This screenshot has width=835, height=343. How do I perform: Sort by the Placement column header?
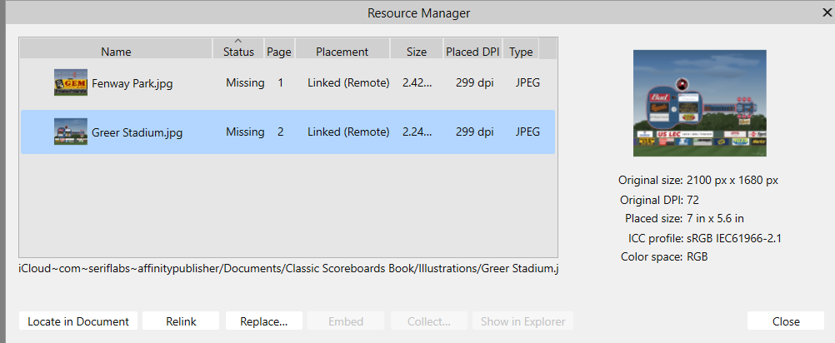pos(342,52)
